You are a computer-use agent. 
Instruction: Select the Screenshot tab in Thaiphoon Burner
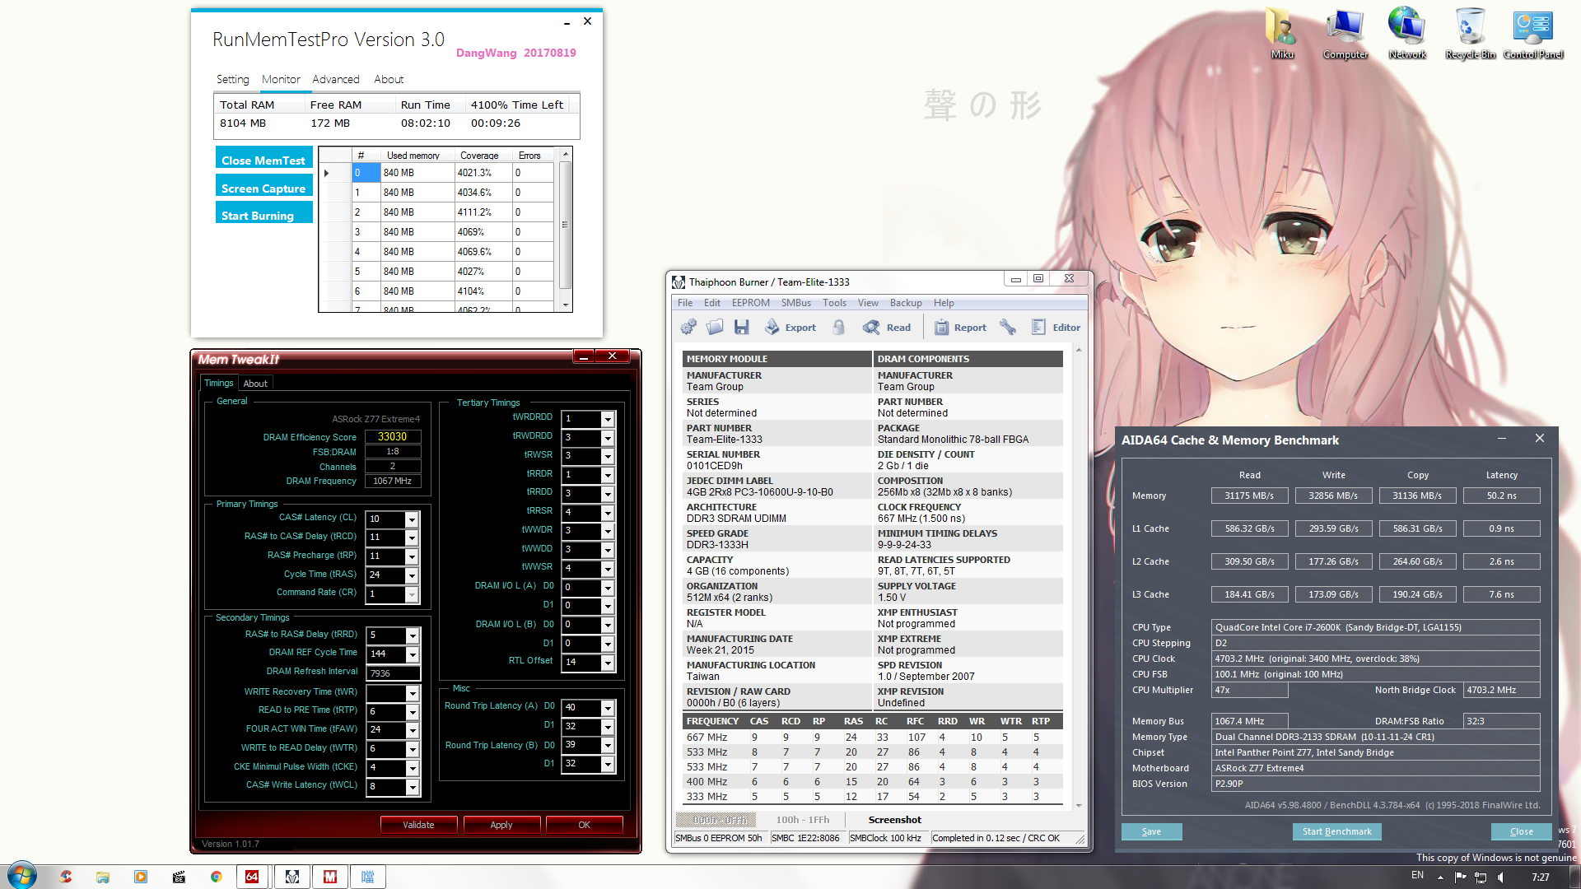click(x=894, y=820)
